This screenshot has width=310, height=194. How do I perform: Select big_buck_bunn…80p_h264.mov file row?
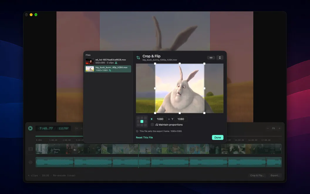(108, 69)
